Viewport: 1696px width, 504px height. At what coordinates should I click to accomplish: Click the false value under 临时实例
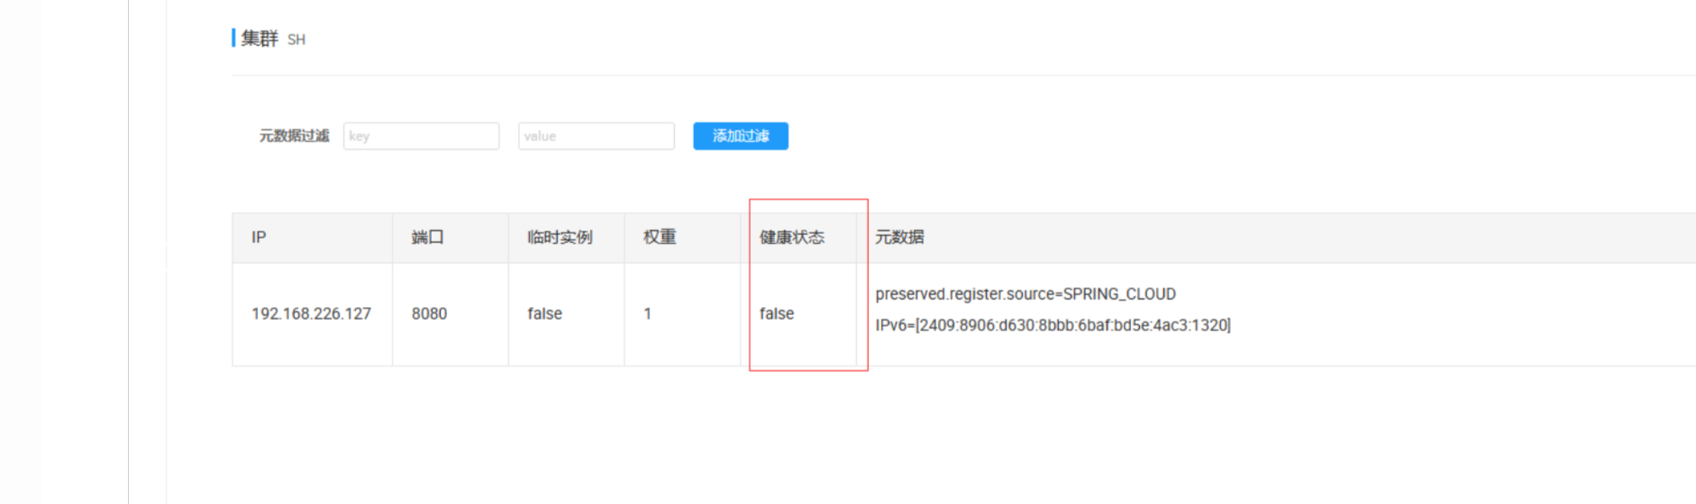[544, 313]
